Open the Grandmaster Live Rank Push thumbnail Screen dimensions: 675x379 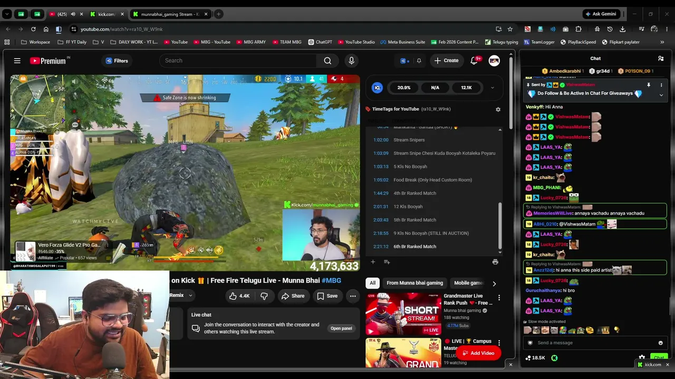(x=403, y=314)
